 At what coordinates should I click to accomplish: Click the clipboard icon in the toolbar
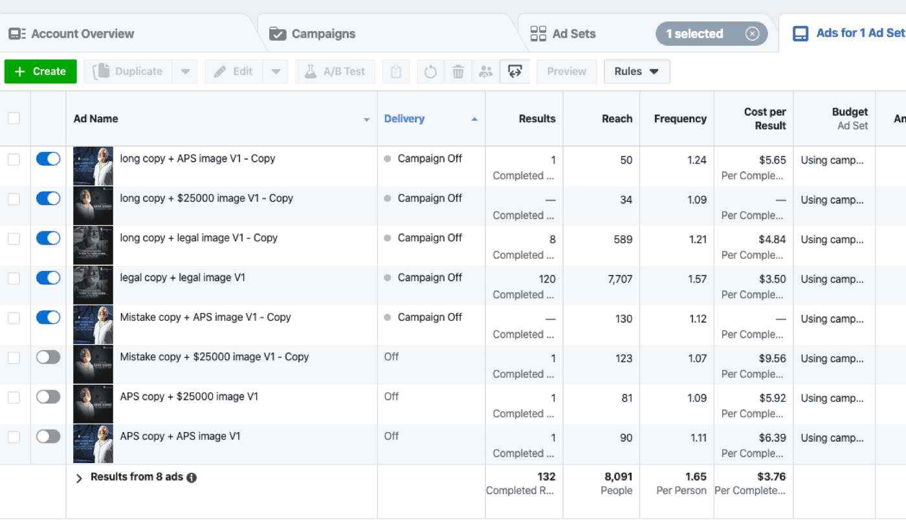point(396,71)
